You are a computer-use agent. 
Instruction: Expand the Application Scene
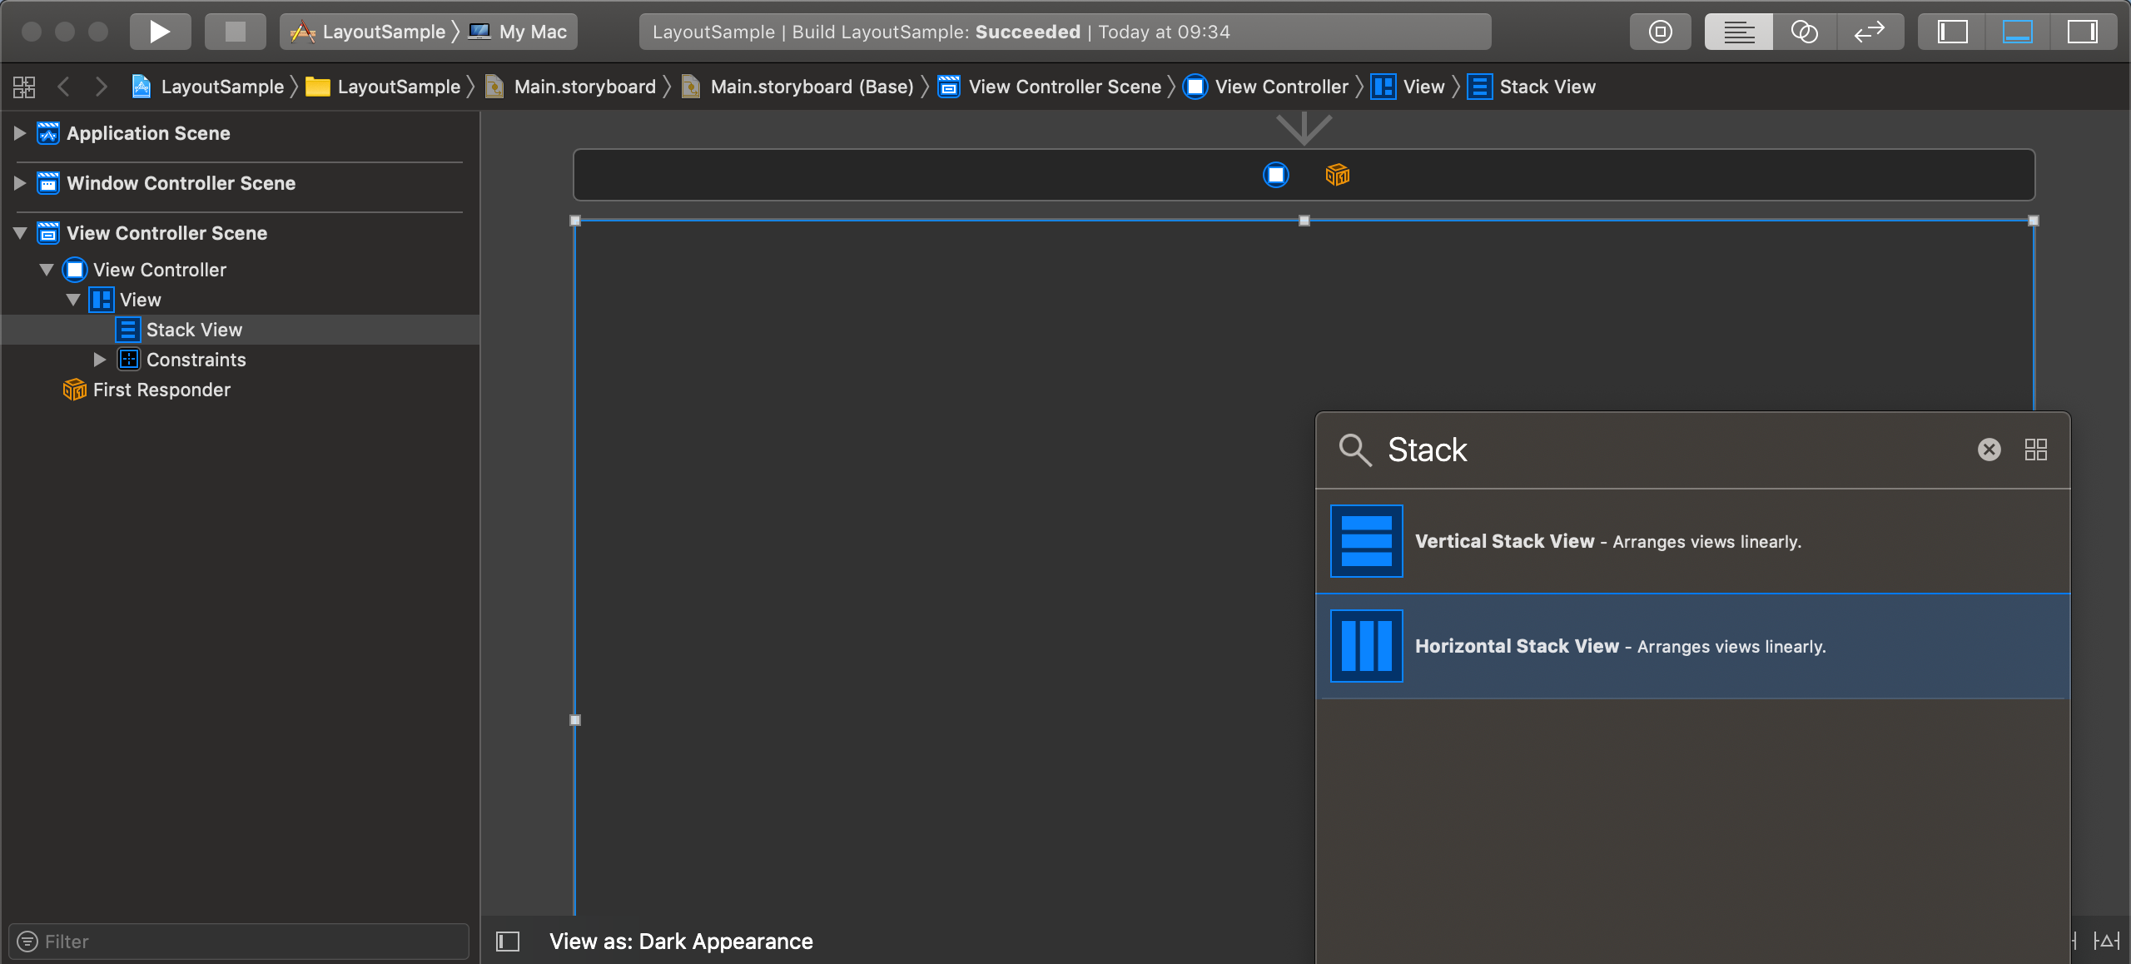[20, 133]
